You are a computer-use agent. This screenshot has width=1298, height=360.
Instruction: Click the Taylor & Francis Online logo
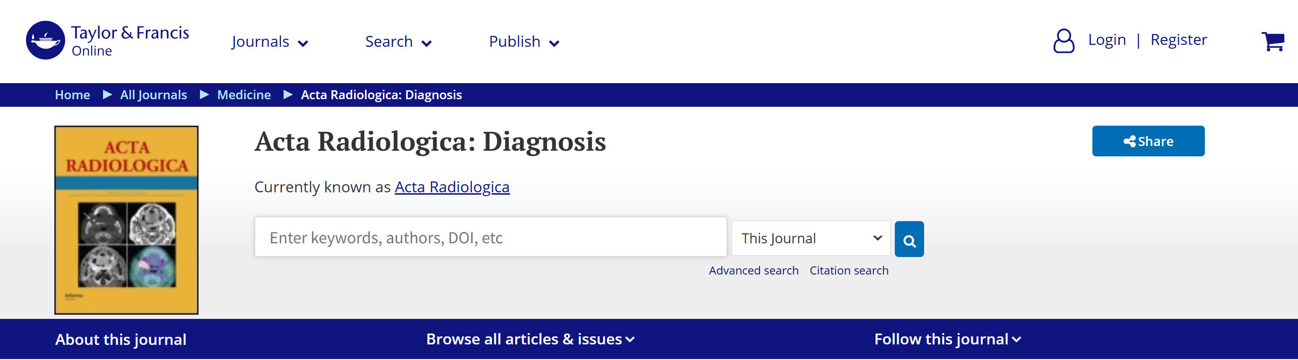107,40
